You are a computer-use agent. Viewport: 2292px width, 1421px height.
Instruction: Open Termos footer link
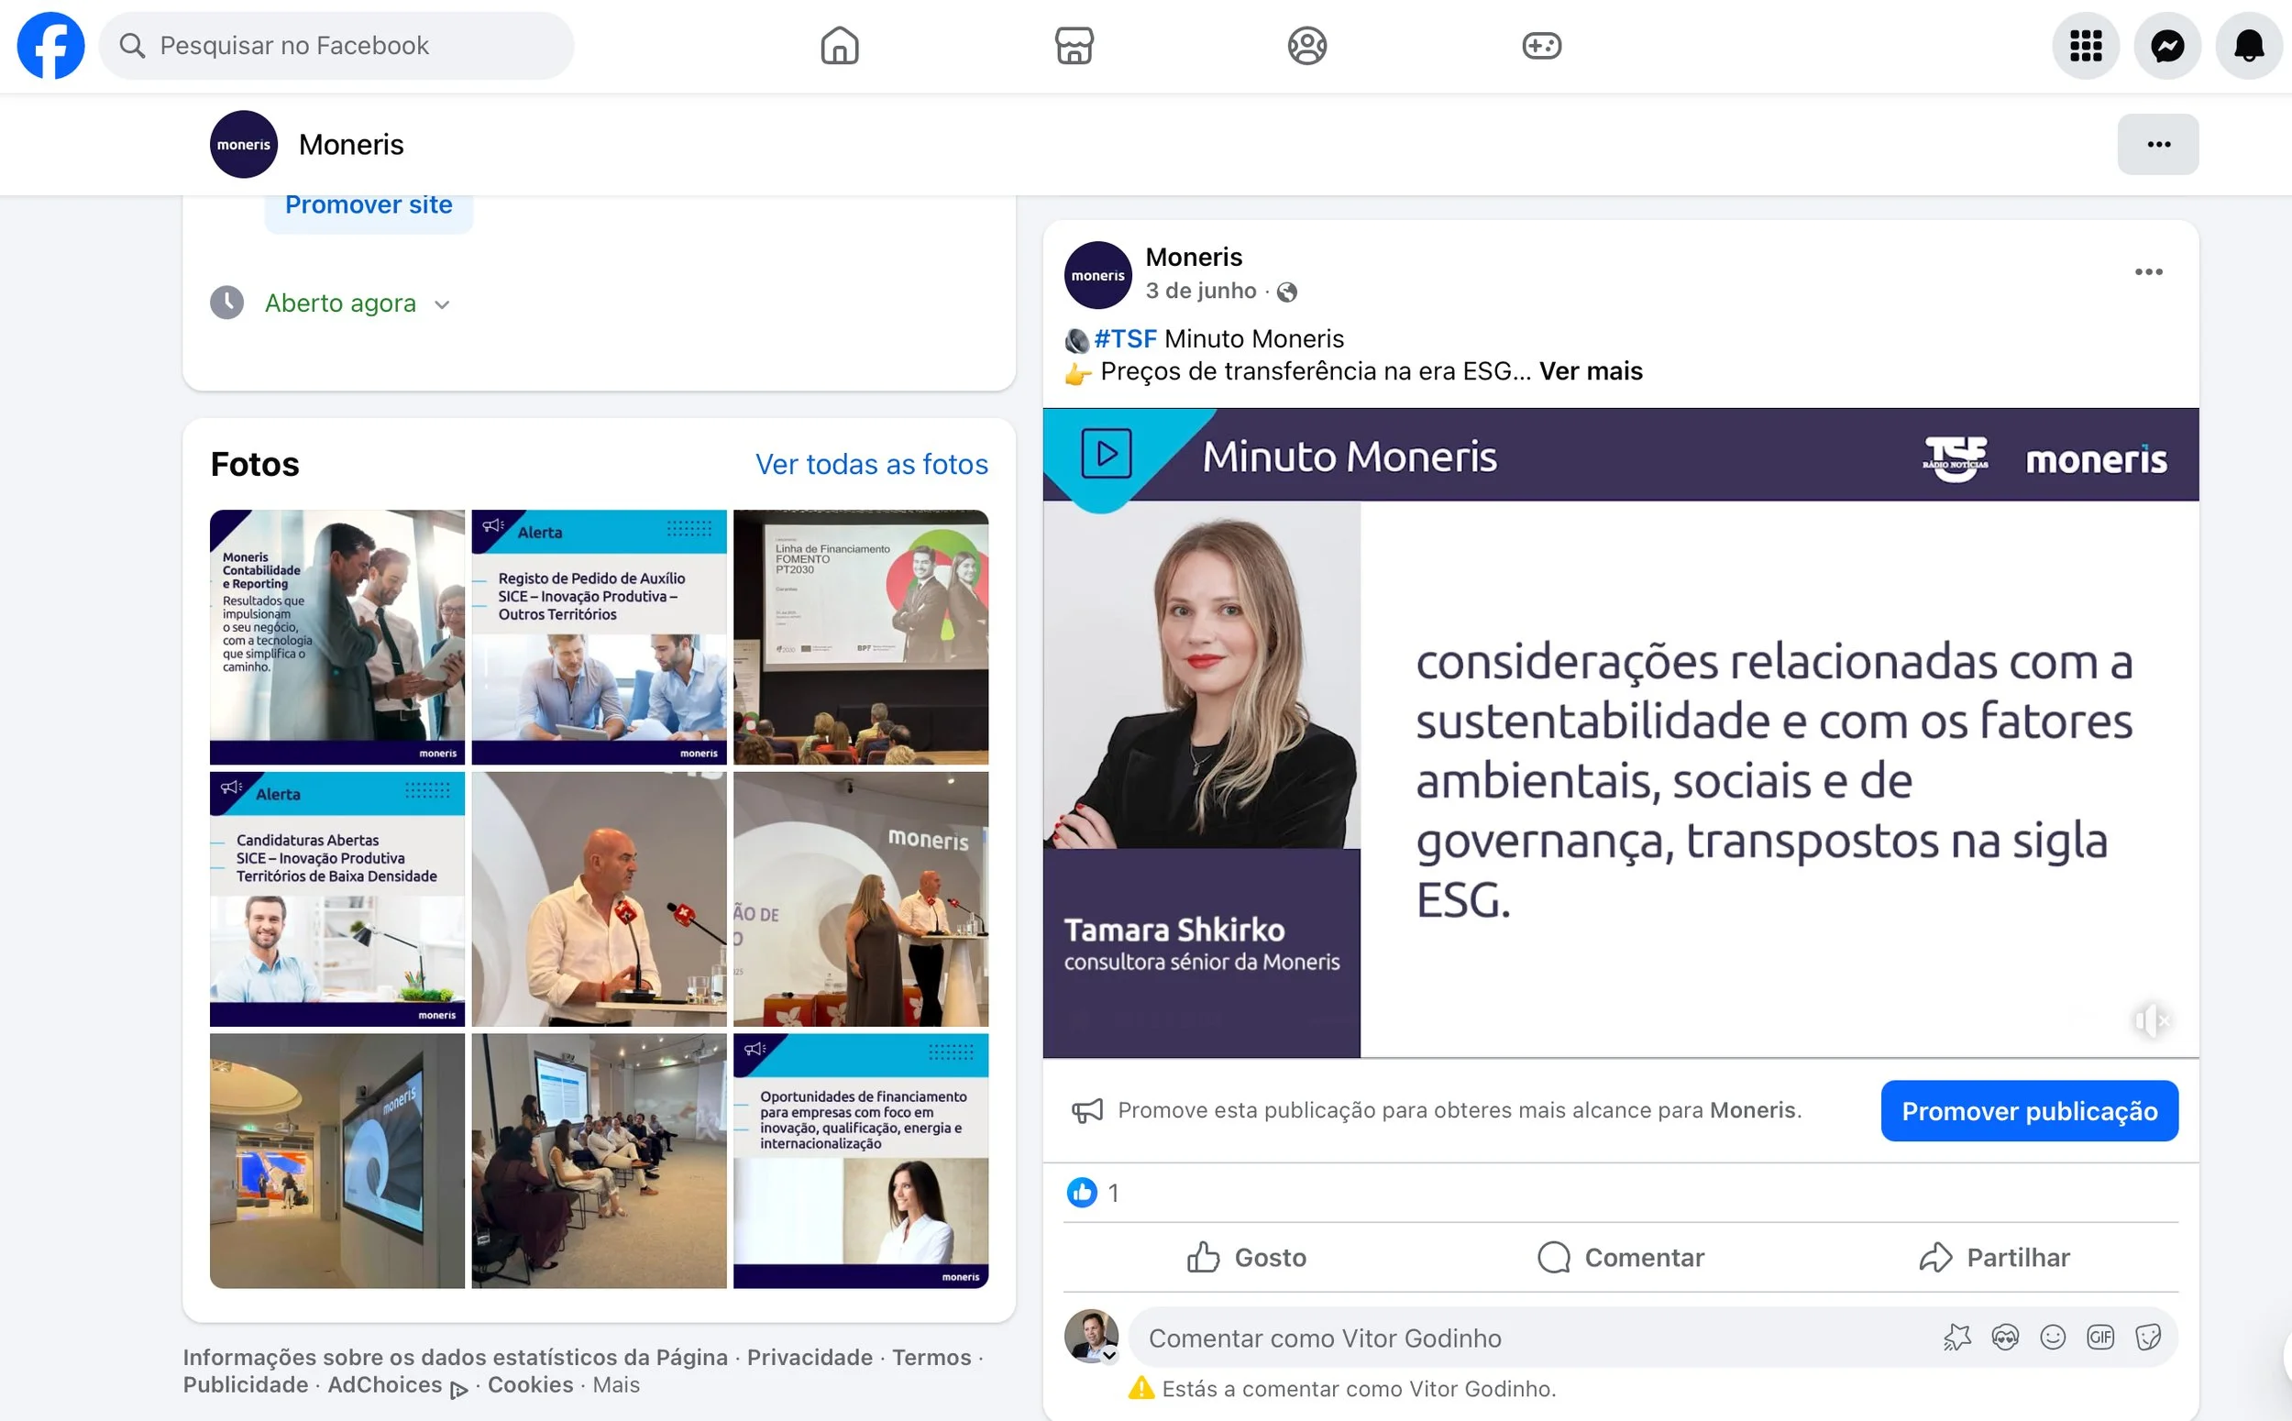931,1357
